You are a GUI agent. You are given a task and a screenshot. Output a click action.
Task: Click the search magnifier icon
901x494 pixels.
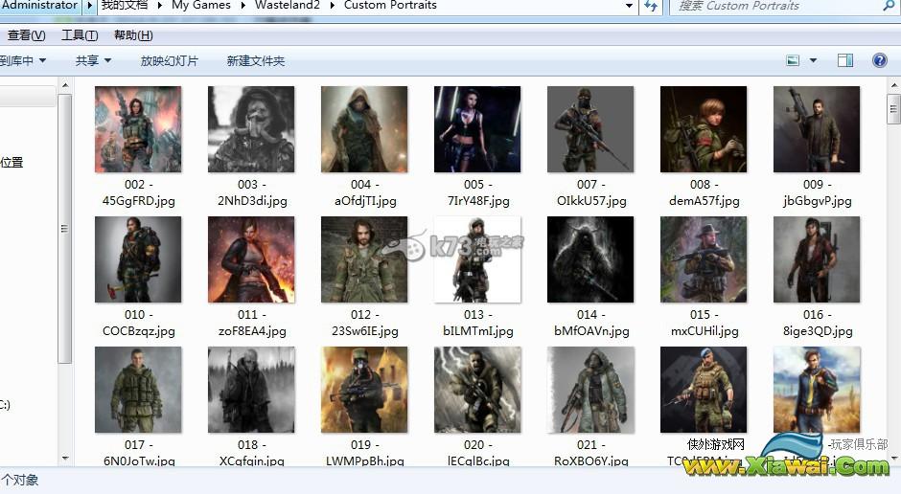[888, 6]
